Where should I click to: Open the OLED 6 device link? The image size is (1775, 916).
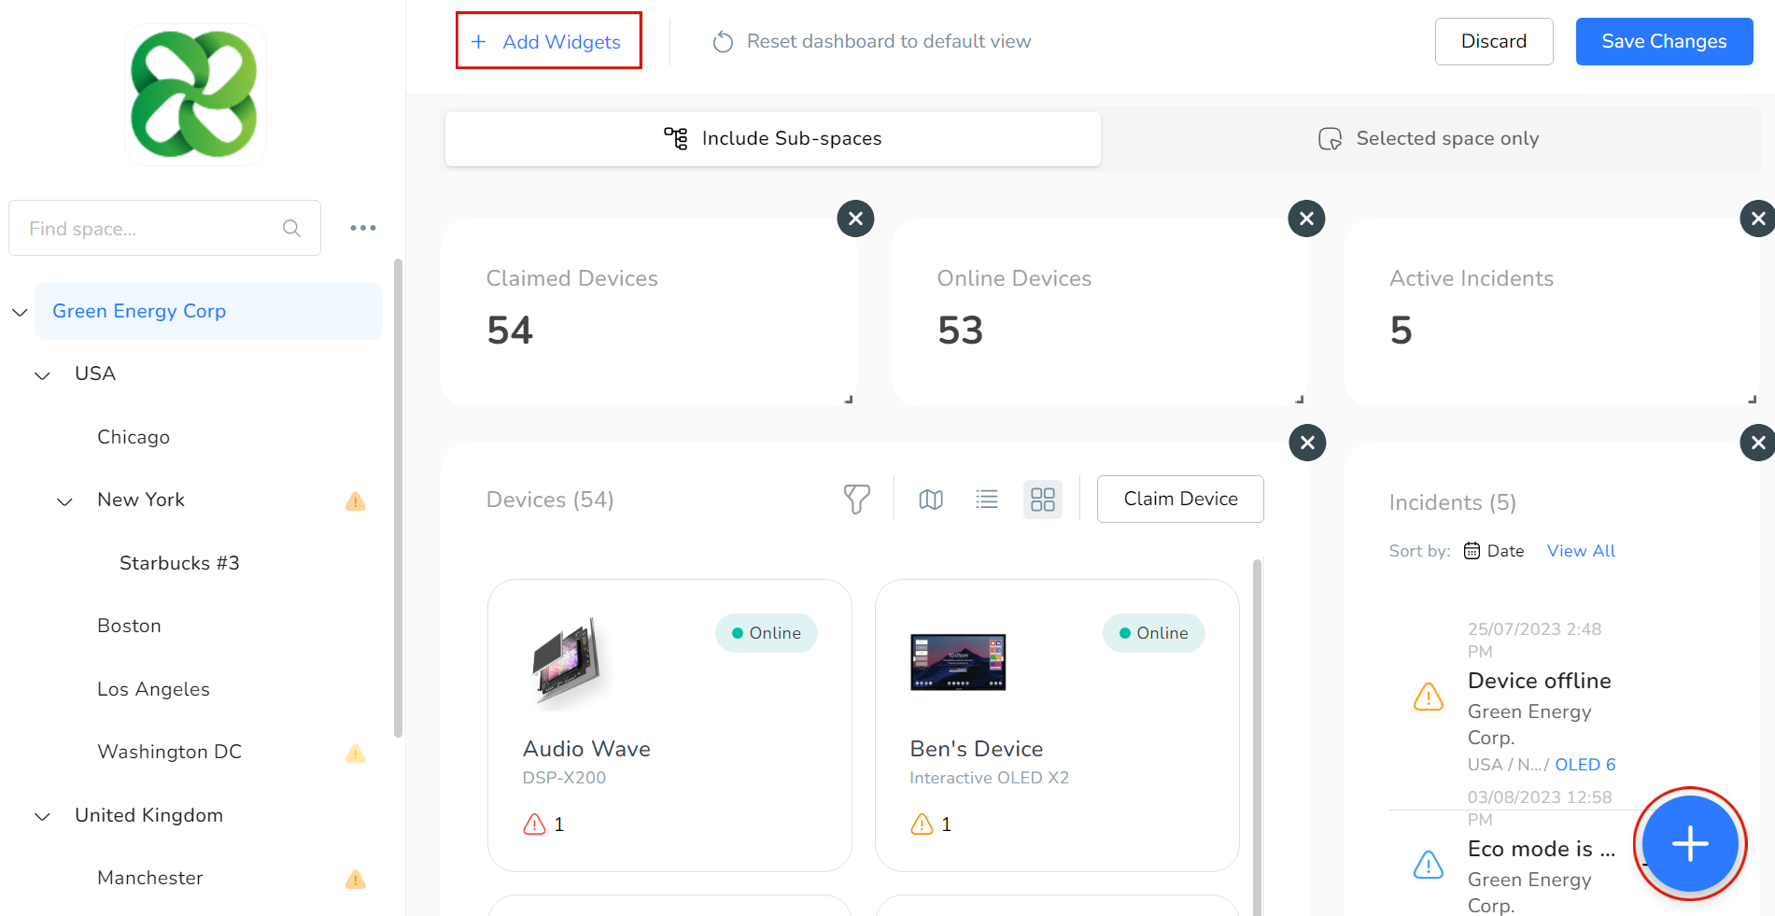point(1585,765)
